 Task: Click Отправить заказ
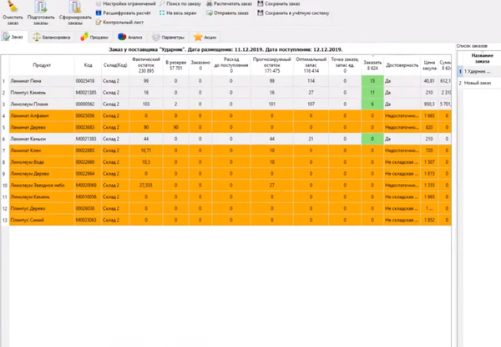coord(227,13)
